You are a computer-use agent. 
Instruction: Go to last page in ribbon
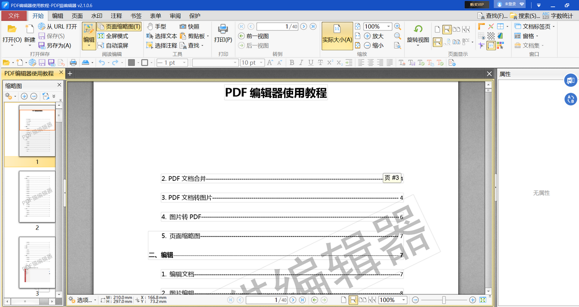click(x=313, y=27)
